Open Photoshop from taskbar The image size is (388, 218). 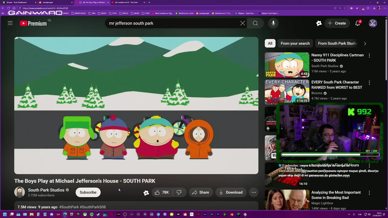(x=212, y=214)
